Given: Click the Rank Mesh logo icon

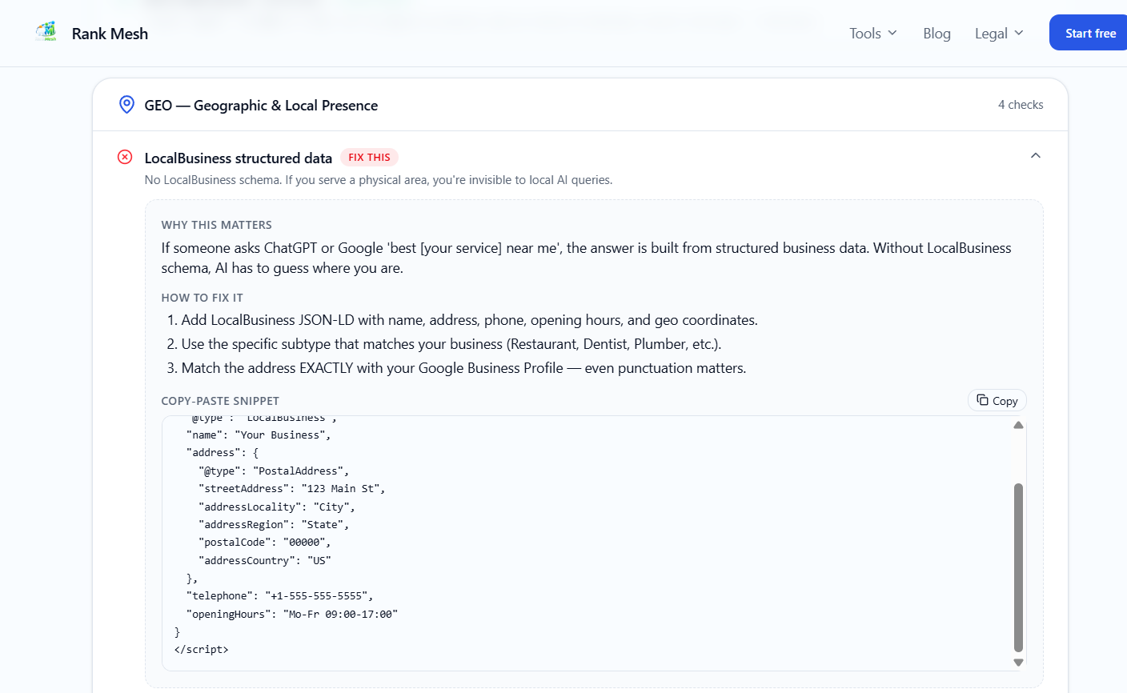Looking at the screenshot, I should point(46,32).
